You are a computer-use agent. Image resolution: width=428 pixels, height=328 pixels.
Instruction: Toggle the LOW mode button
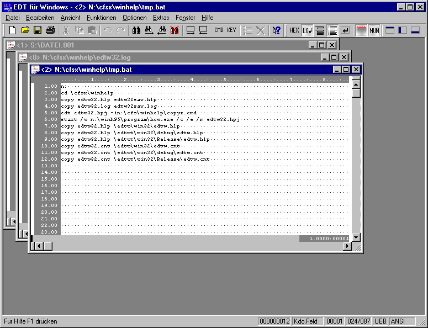pyautogui.click(x=307, y=30)
